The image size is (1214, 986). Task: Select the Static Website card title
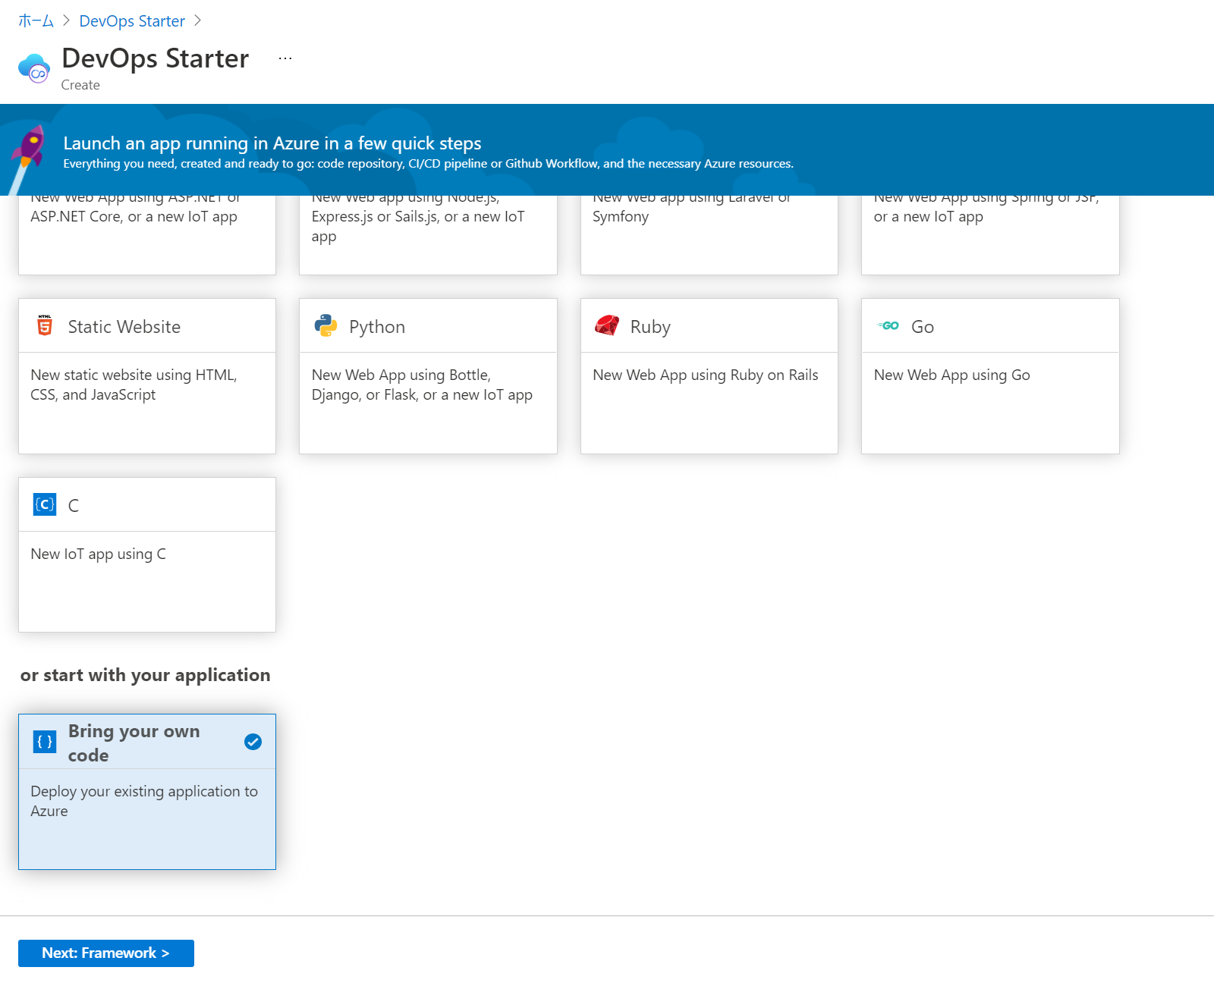coord(124,327)
